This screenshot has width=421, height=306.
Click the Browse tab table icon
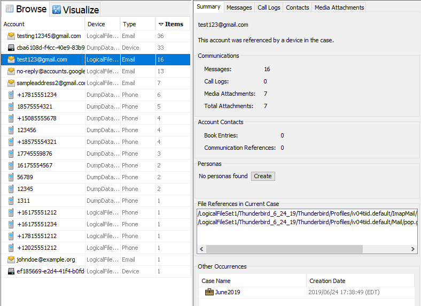[x=9, y=9]
